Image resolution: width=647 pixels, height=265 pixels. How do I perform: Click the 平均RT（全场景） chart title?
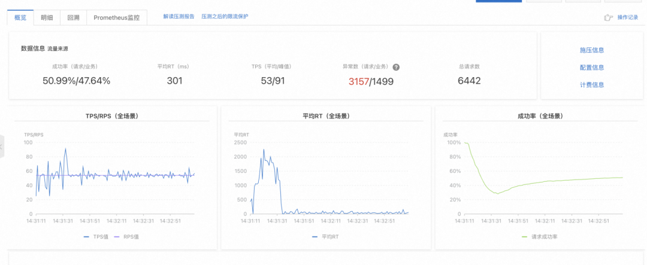[x=326, y=116]
